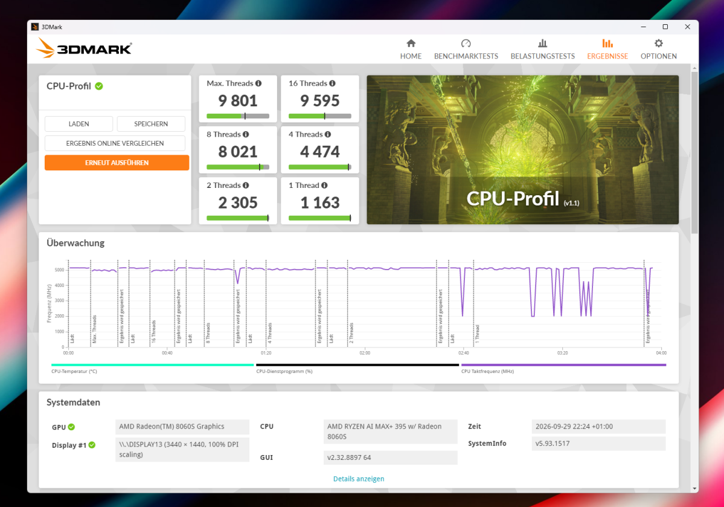Screen dimensions: 724x507
Task: Open the Details anzeigen link
Action: 359,479
